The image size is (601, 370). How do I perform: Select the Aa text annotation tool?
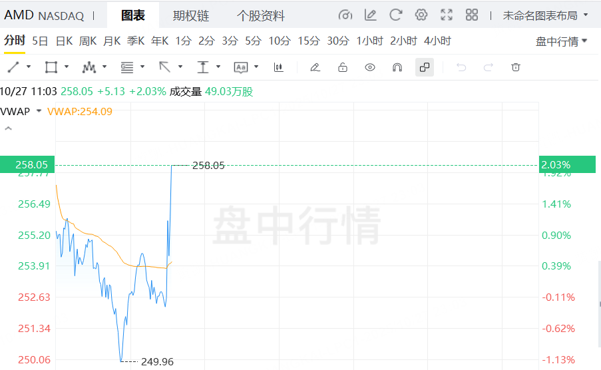coord(241,67)
